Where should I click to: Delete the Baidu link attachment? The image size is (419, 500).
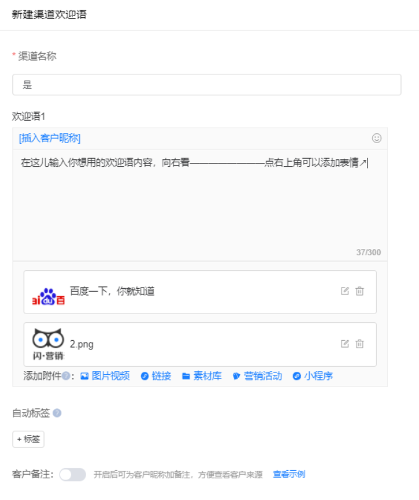359,291
